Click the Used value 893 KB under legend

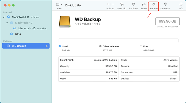pos(66,50)
